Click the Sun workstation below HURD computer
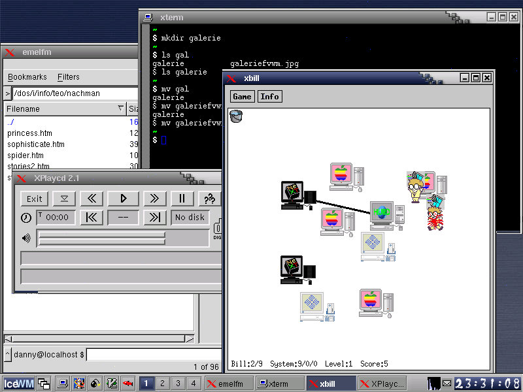The image size is (523, 392). [378, 247]
